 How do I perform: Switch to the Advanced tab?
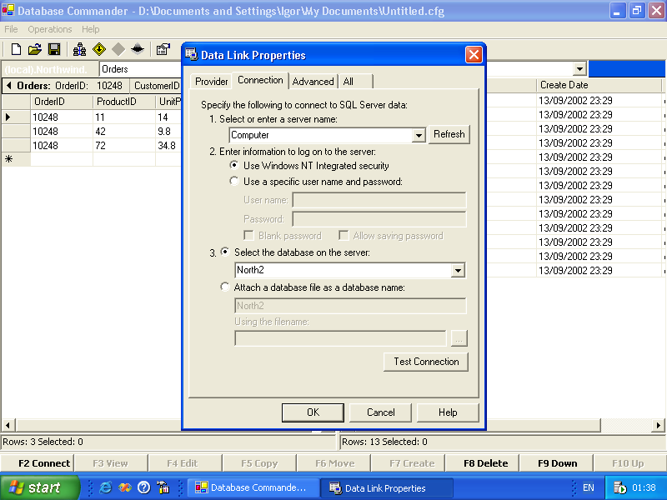(x=313, y=82)
